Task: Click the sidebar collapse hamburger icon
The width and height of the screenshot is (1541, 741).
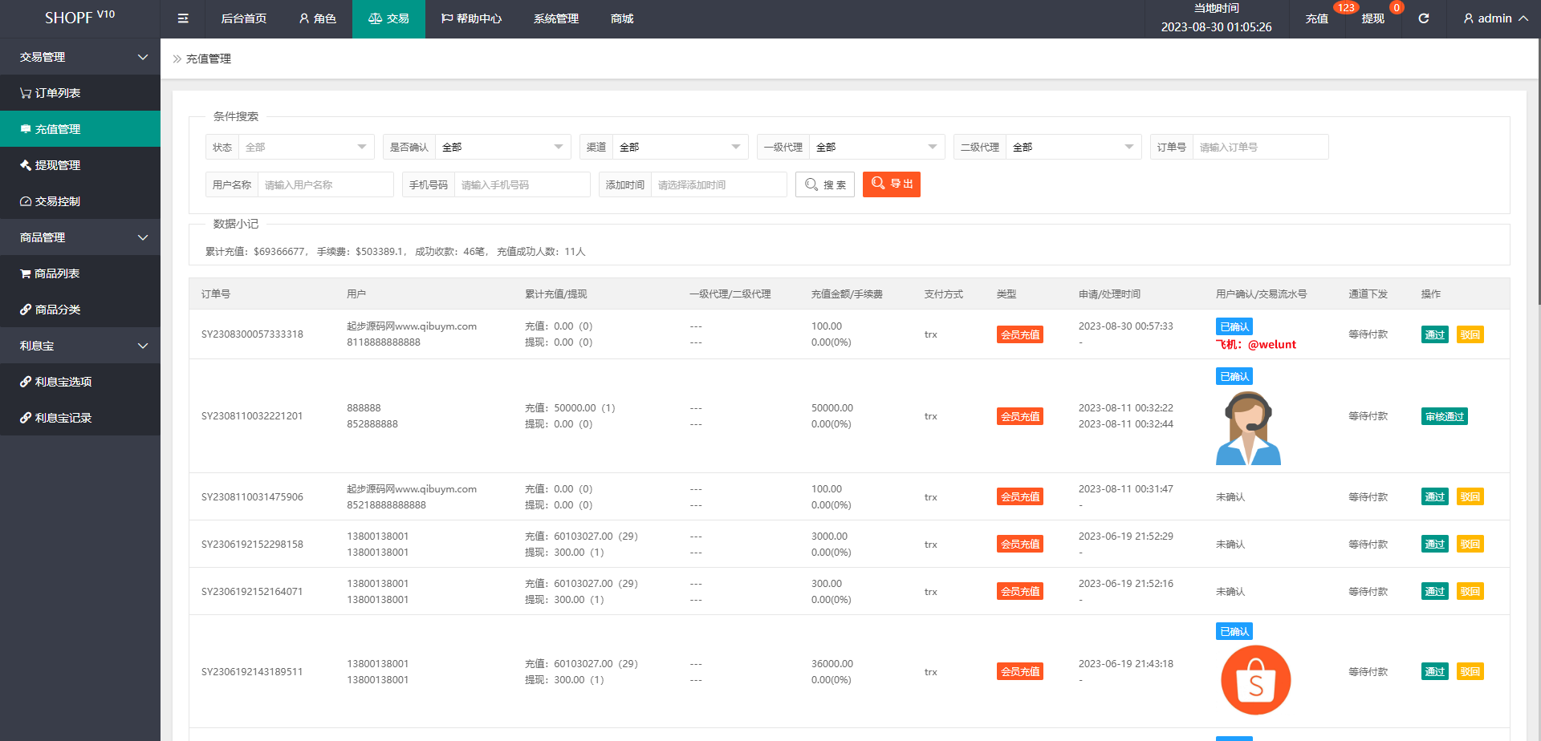Action: pos(183,18)
